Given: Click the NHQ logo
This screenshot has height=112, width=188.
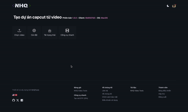Looking at the screenshot, I should click(21, 6).
